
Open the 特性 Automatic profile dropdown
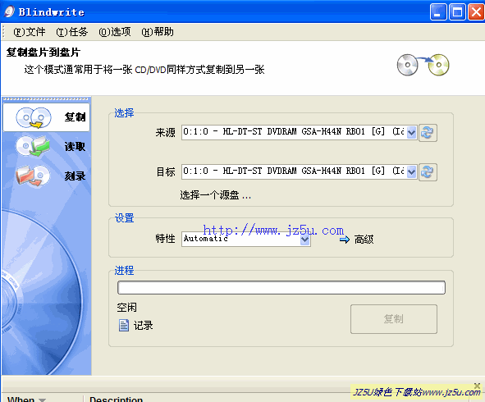click(x=305, y=240)
